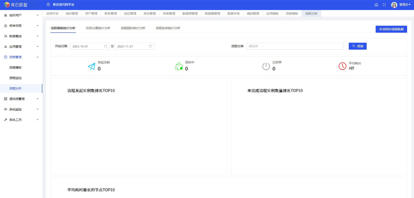Viewport: 414px width, 198px height.
Task: Toggle fullscreen with the expand icon
Action: click(384, 5)
